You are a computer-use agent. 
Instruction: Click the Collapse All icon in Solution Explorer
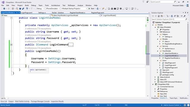coord(175,16)
